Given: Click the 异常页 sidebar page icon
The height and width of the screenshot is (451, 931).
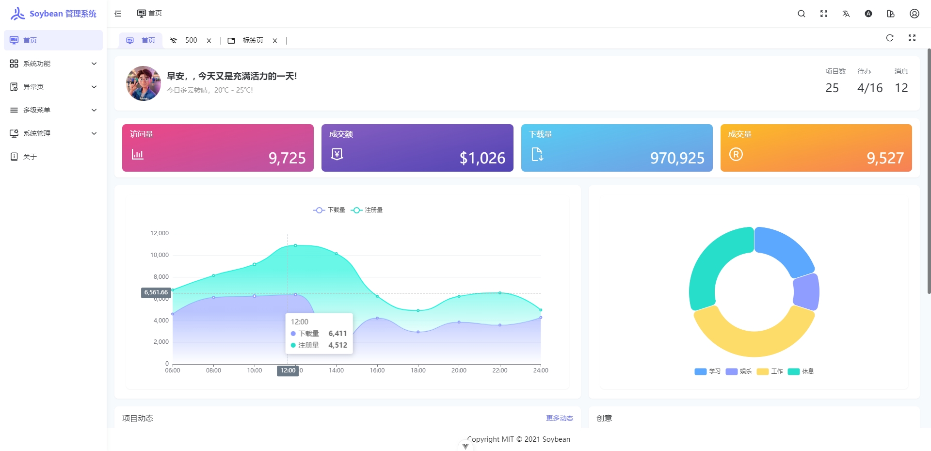Looking at the screenshot, I should tap(14, 87).
